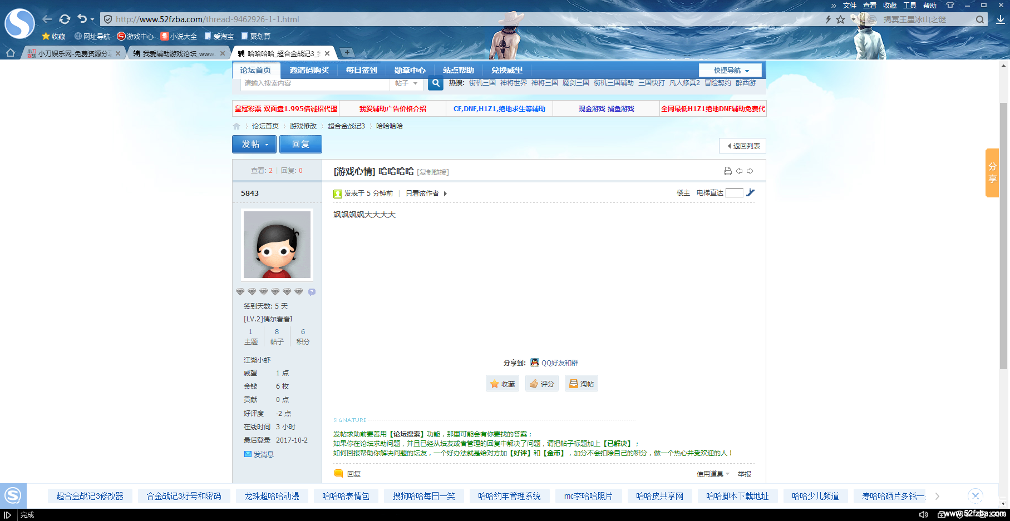Click the orange 分享 side tab
The height and width of the screenshot is (521, 1010).
tap(992, 173)
